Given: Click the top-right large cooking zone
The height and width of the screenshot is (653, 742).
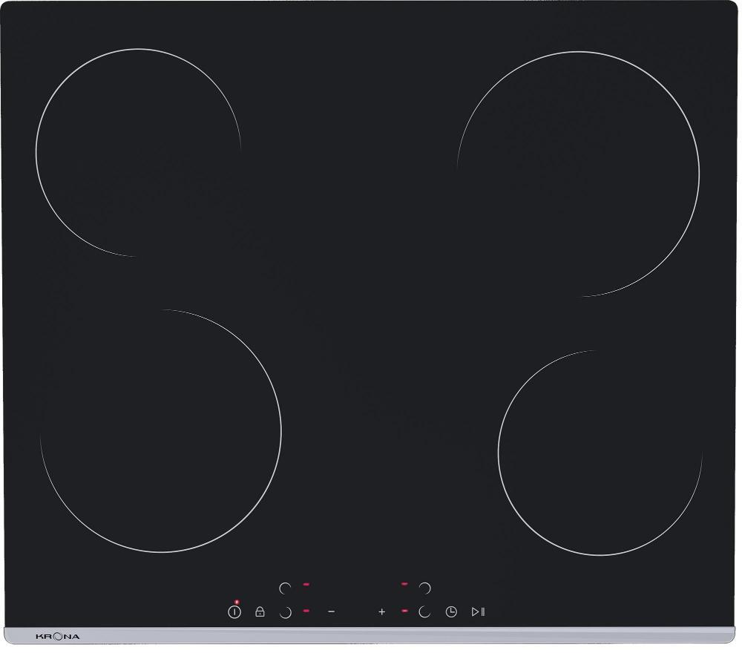Looking at the screenshot, I should tap(579, 174).
